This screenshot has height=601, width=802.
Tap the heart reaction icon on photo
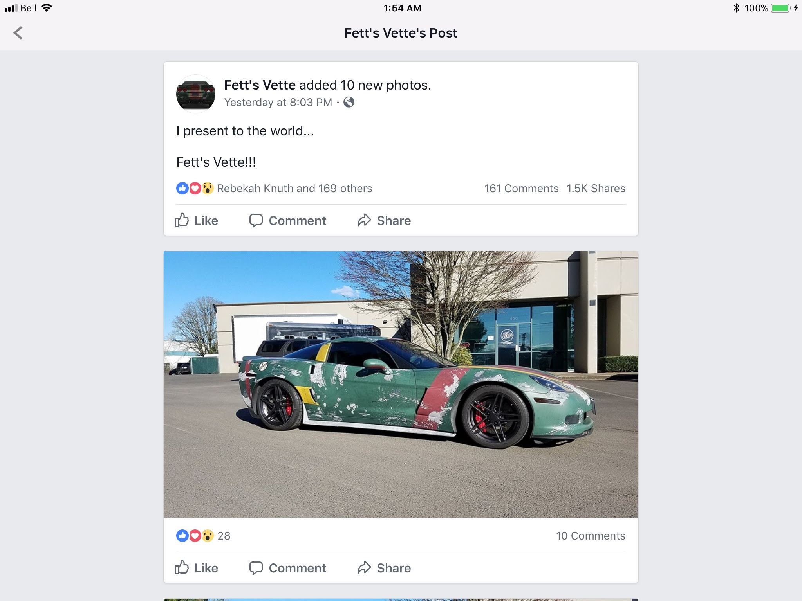tap(195, 536)
